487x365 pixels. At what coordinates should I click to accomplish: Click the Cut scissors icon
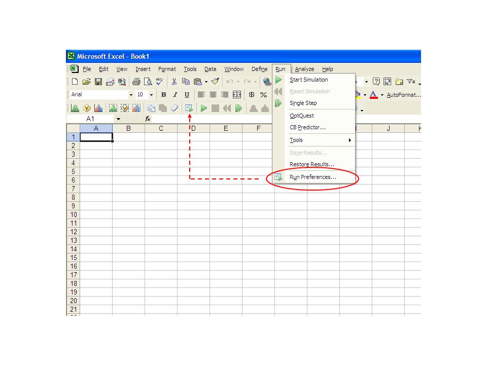point(174,82)
